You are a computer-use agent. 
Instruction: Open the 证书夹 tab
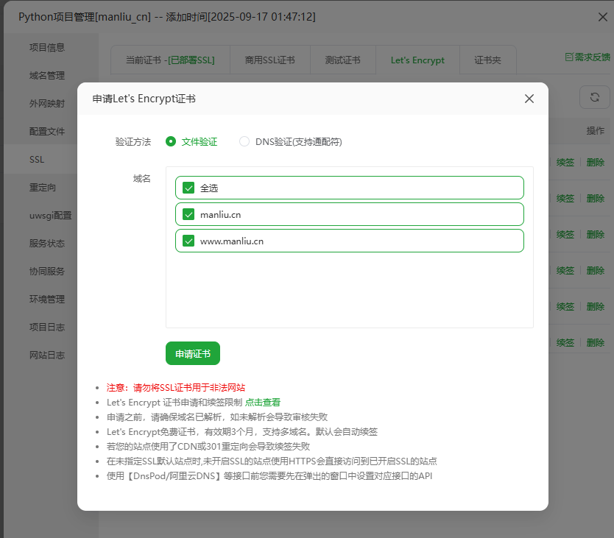(x=487, y=60)
